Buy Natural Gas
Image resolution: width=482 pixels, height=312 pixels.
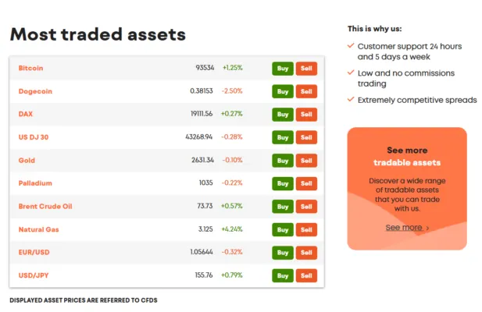point(282,229)
